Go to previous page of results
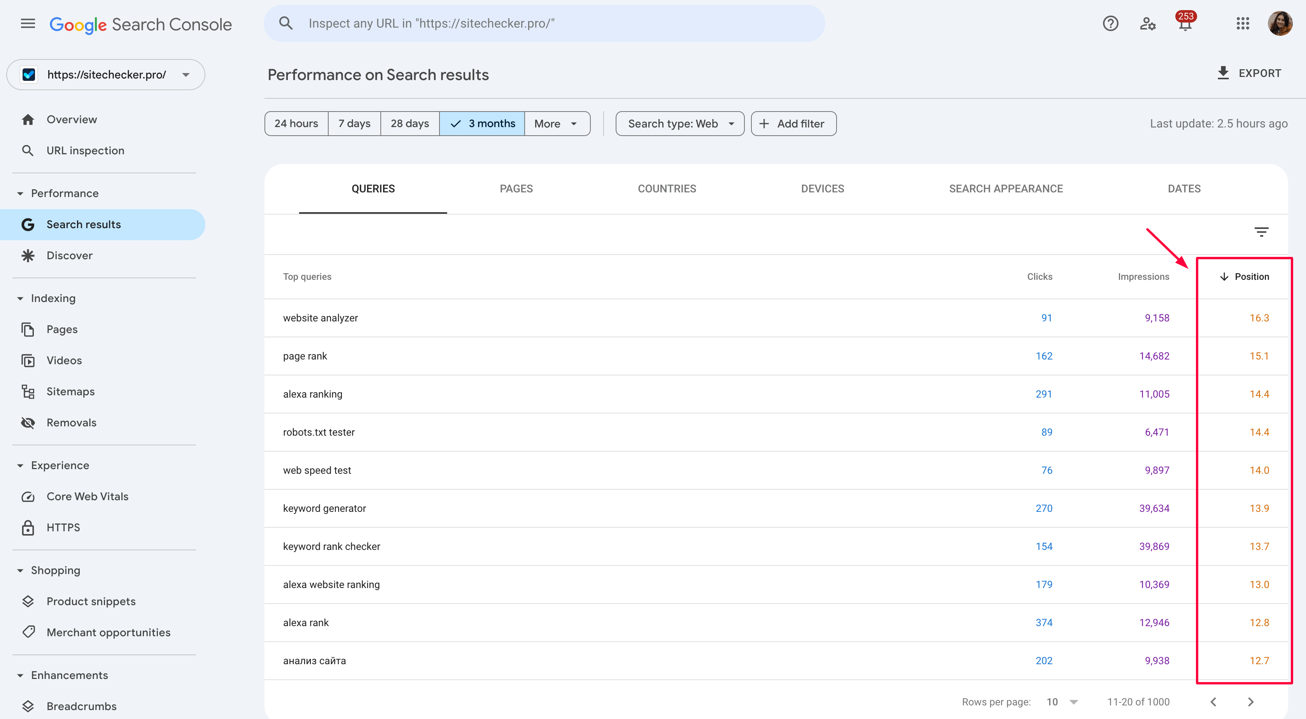Image resolution: width=1306 pixels, height=719 pixels. click(x=1213, y=702)
